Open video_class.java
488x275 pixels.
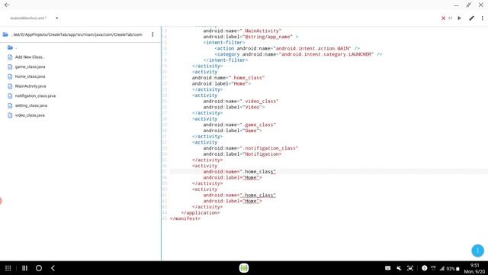(x=30, y=115)
